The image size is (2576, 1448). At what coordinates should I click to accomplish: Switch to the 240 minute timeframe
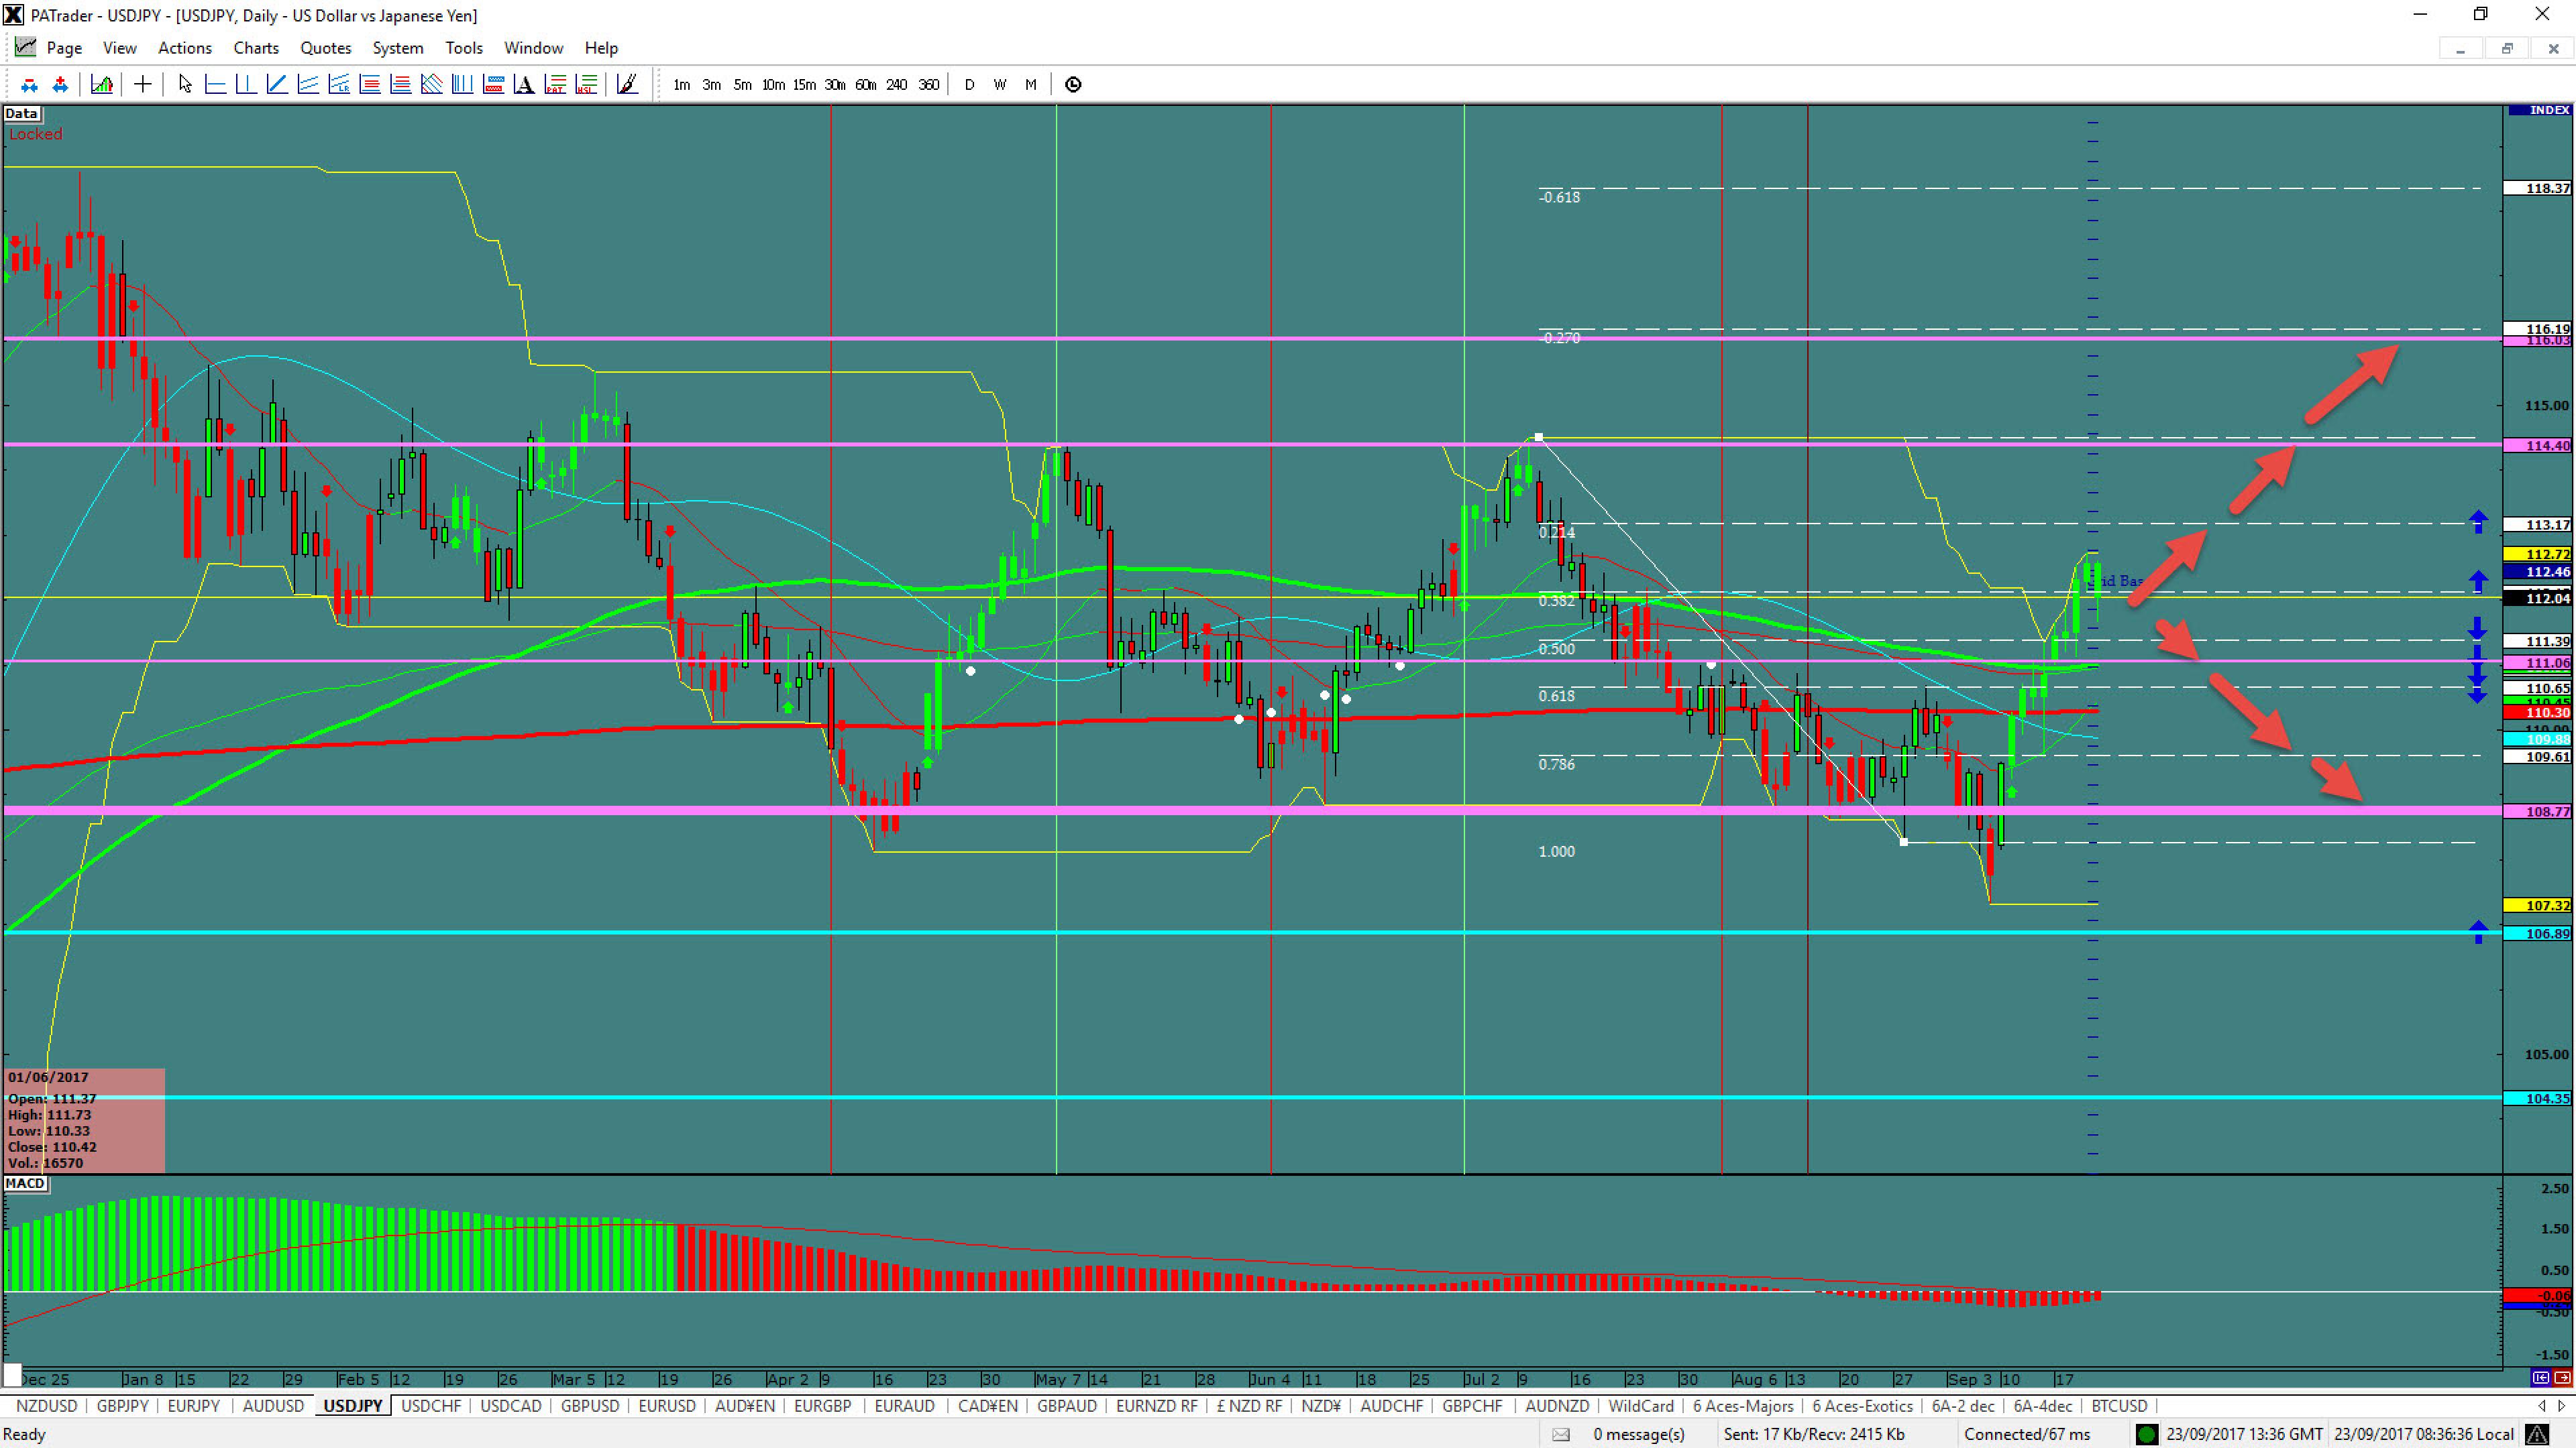tap(897, 85)
